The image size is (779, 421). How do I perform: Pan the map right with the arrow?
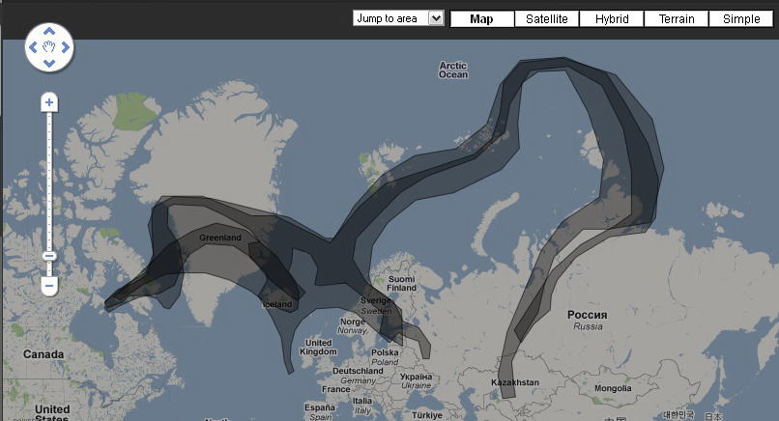point(66,47)
